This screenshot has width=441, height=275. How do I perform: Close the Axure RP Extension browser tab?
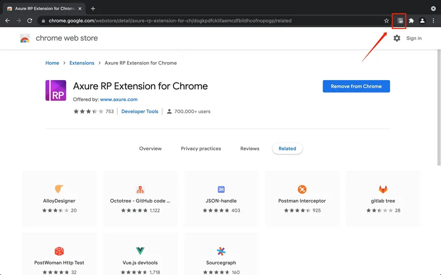tap(80, 8)
